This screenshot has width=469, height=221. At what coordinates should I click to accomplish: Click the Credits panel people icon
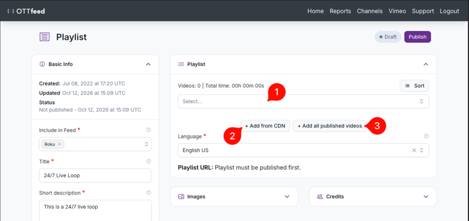[x=320, y=196]
